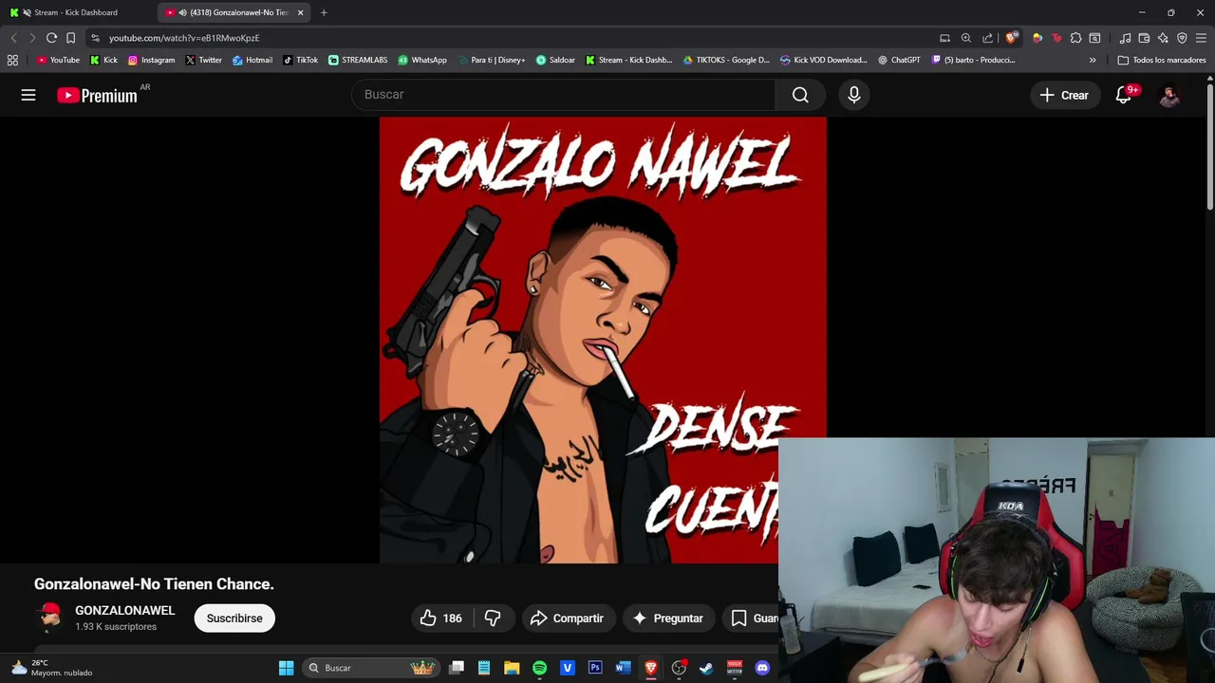Image resolution: width=1215 pixels, height=683 pixels.
Task: Open the Hotmail bookmark
Action: [x=252, y=60]
